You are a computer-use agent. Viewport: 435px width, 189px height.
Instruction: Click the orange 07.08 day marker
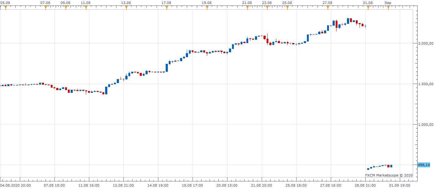tap(46, 7)
